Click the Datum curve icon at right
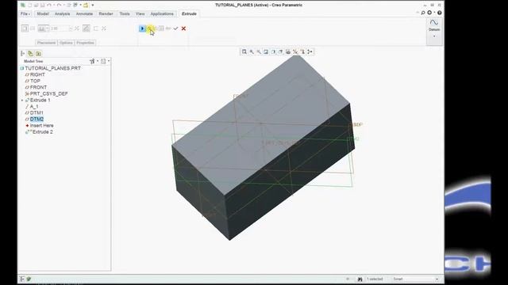 434,23
